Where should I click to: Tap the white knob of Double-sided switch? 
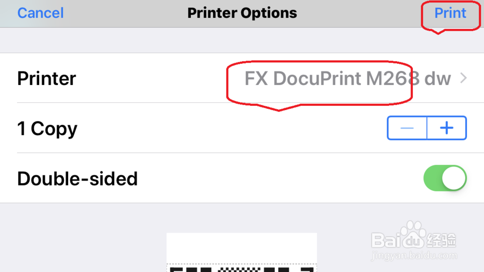(x=454, y=178)
